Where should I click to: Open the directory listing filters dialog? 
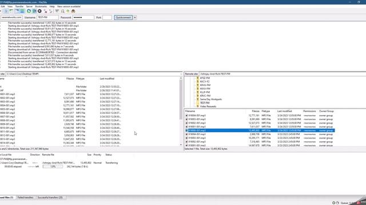click(x=57, y=11)
